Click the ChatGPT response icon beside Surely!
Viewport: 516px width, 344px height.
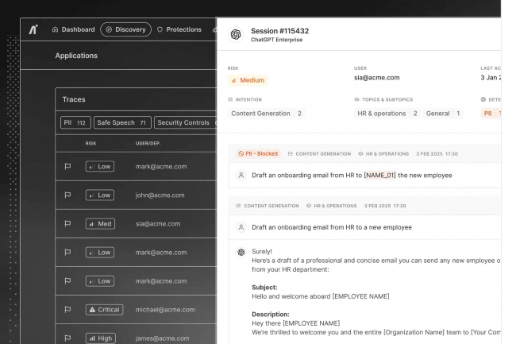coord(241,252)
